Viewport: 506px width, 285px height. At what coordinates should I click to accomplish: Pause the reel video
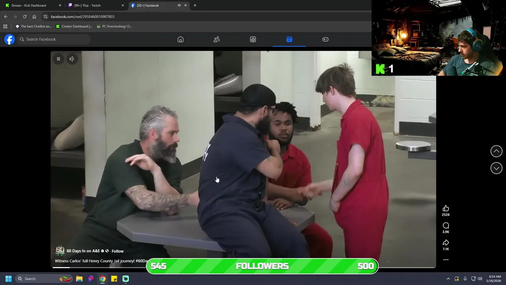[x=59, y=59]
